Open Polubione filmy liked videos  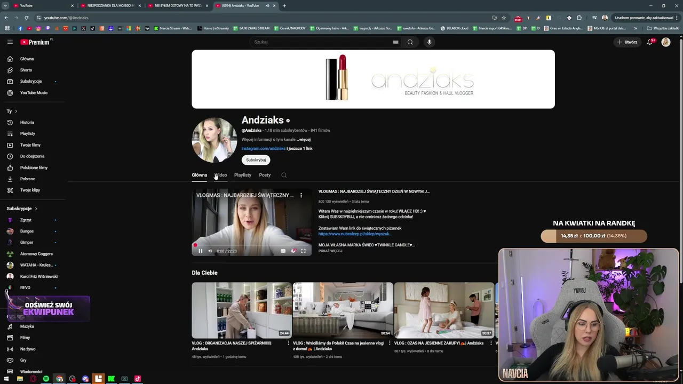tap(33, 167)
